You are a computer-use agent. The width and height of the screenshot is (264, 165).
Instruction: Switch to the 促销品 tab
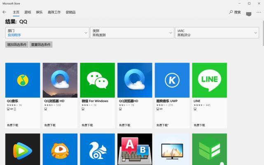pyautogui.click(x=71, y=12)
